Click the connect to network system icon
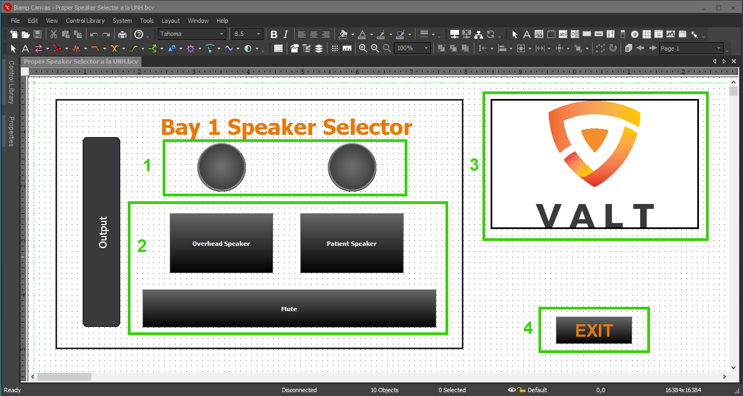 (x=455, y=34)
